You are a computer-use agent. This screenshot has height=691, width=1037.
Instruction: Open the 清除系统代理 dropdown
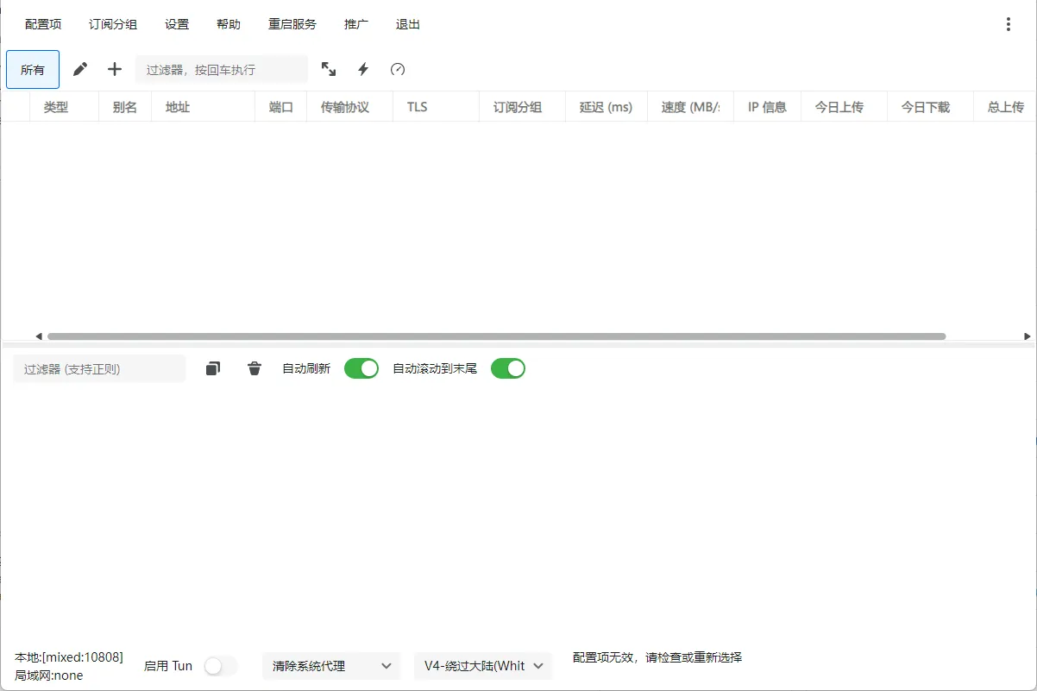pos(331,666)
